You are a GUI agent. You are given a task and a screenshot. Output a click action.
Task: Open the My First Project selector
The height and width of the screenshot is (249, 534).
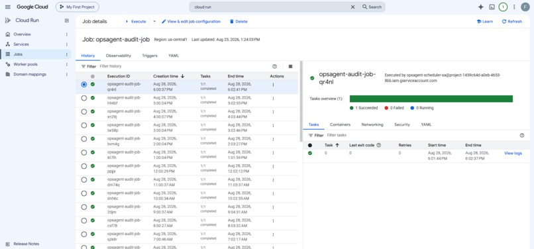click(78, 7)
